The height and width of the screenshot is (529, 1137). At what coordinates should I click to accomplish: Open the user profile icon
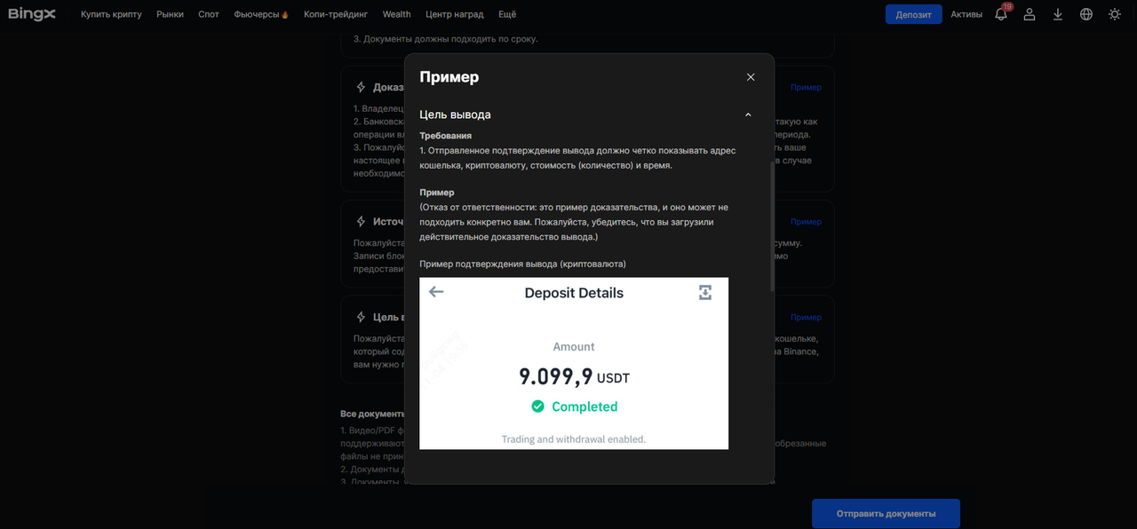1030,14
